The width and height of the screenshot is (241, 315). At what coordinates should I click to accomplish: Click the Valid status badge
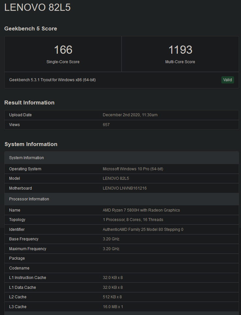[228, 80]
